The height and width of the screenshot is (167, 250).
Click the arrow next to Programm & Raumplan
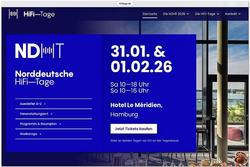pyautogui.click(x=60, y=124)
